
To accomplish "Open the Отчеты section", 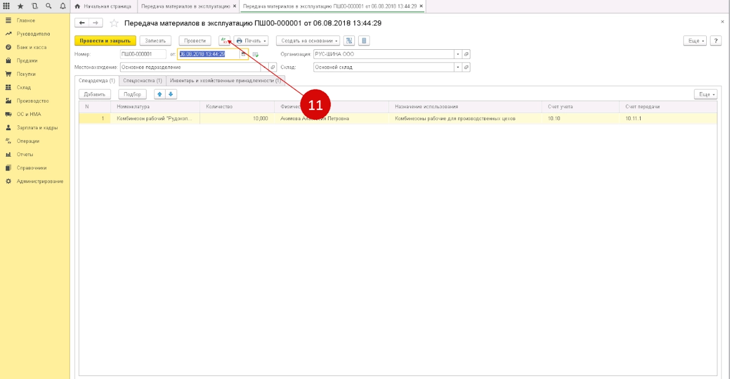I will 25,155.
